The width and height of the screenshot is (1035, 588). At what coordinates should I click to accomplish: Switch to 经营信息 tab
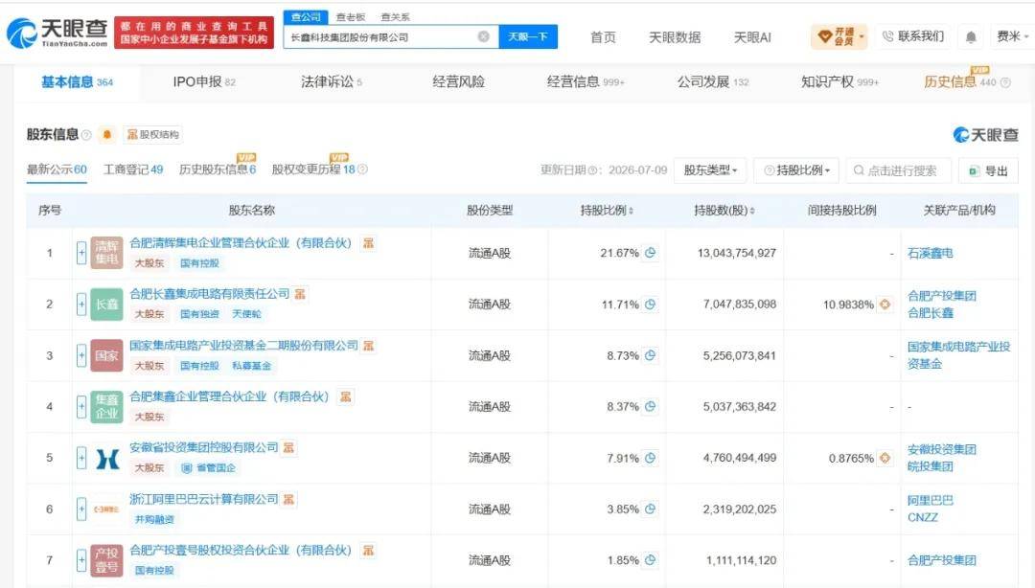click(x=586, y=81)
